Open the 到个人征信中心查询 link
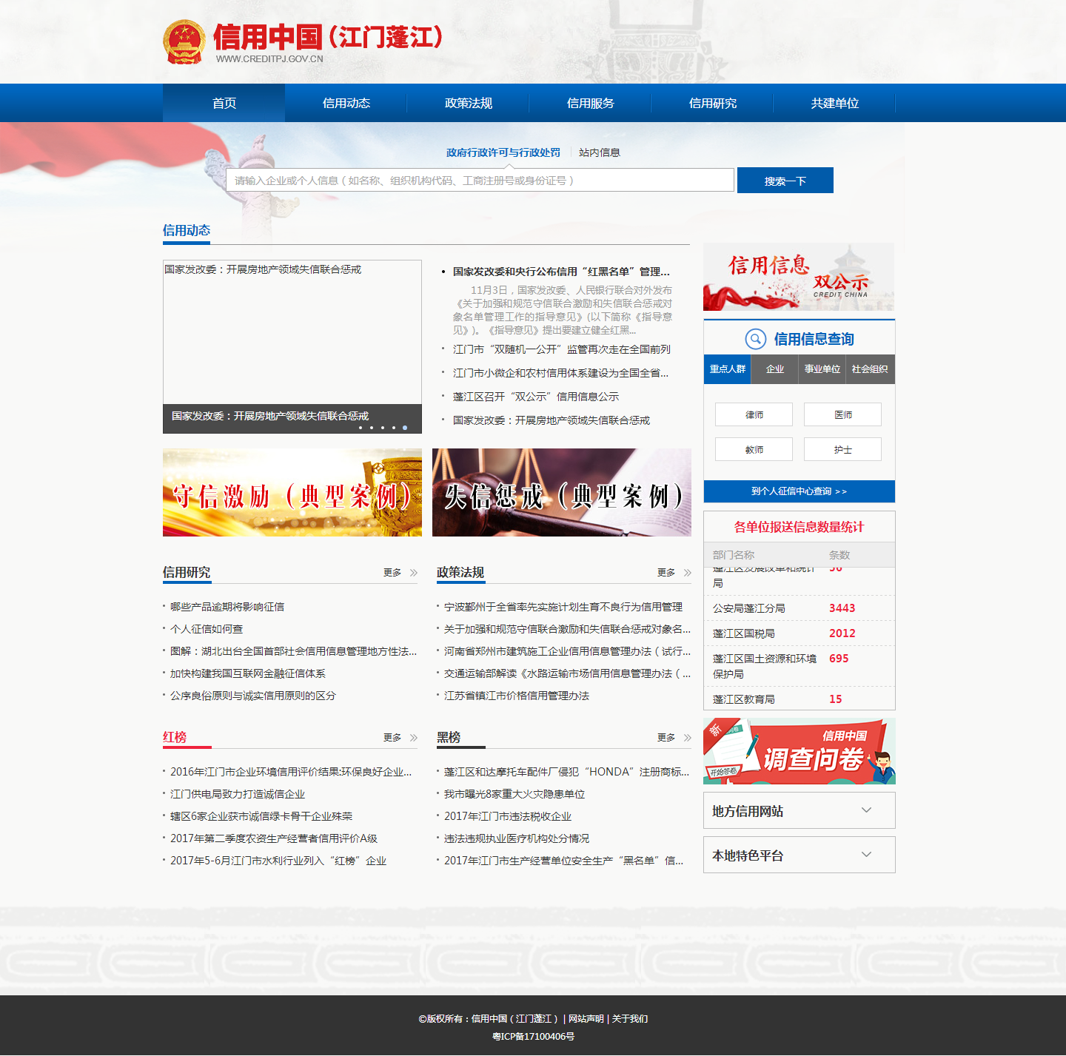 tap(799, 491)
